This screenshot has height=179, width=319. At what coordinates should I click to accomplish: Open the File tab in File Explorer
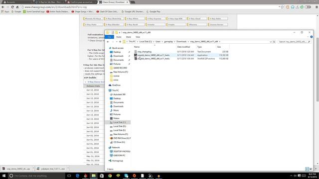pos(109,37)
